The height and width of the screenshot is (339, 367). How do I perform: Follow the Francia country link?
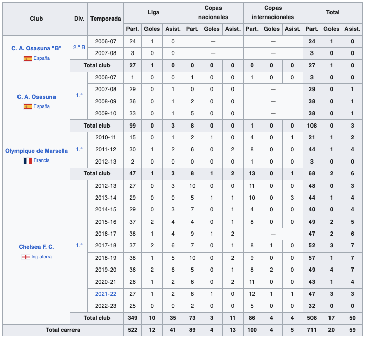click(x=42, y=160)
